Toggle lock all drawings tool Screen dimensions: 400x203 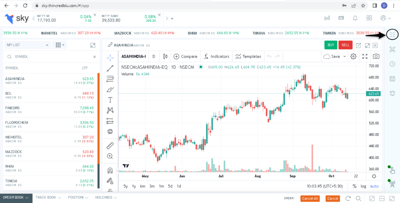[x=110, y=181]
